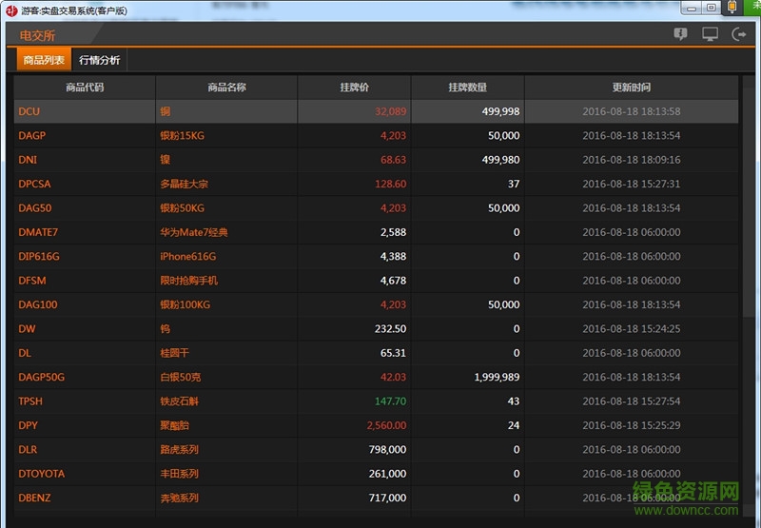This screenshot has width=761, height=528.
Task: Click listing price 232.50
Action: click(x=391, y=329)
